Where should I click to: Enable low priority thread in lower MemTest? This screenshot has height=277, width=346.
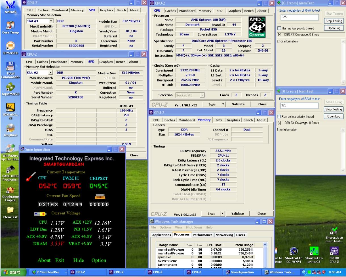pos(279,117)
